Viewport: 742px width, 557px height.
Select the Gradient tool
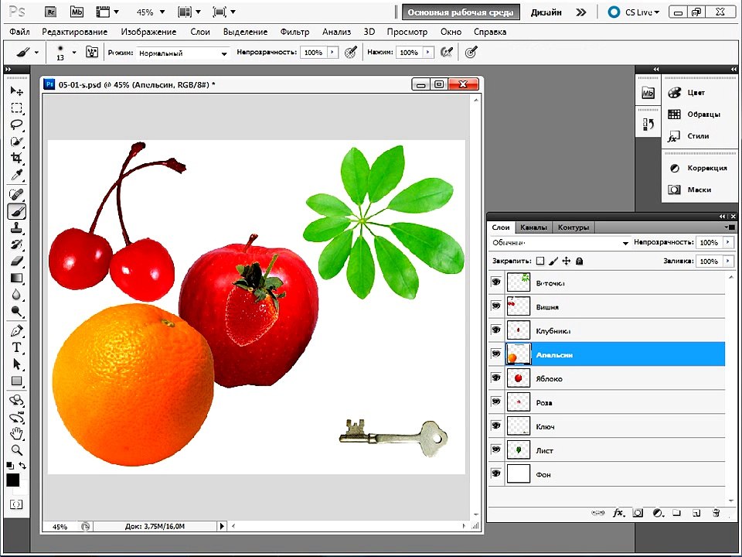click(16, 278)
